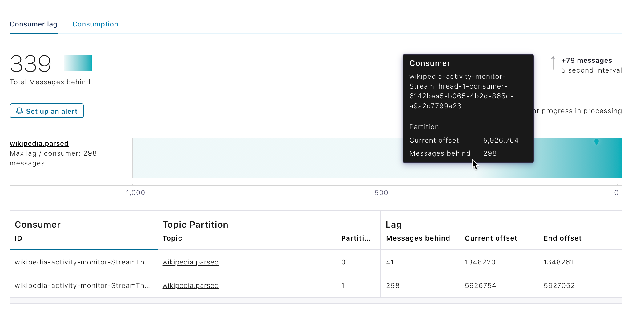Click the teal consumer marker on lag bar
628x334 pixels.
tap(597, 142)
